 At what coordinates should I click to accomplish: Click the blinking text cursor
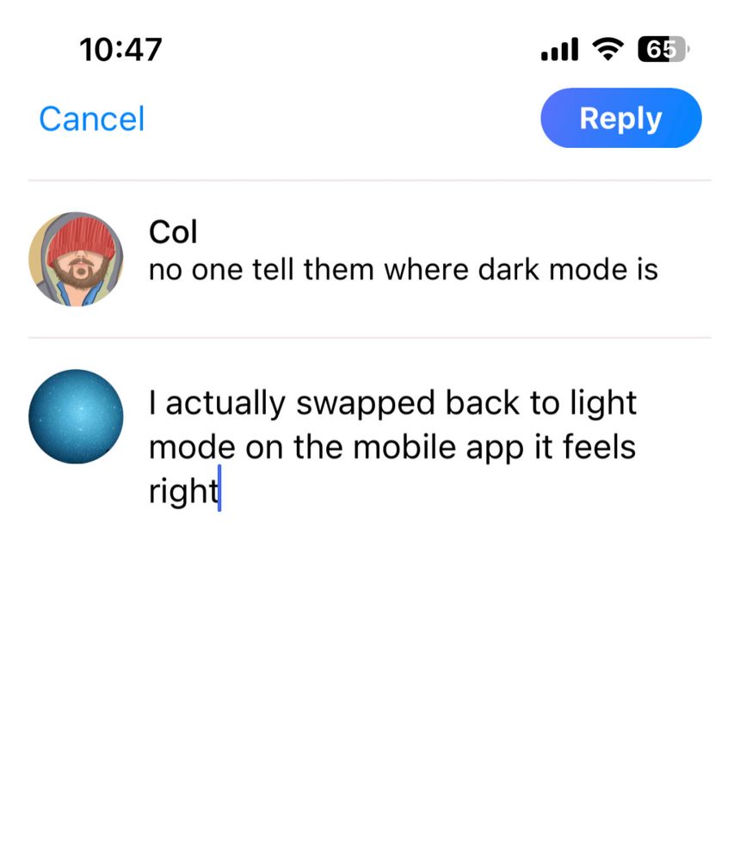coord(219,488)
